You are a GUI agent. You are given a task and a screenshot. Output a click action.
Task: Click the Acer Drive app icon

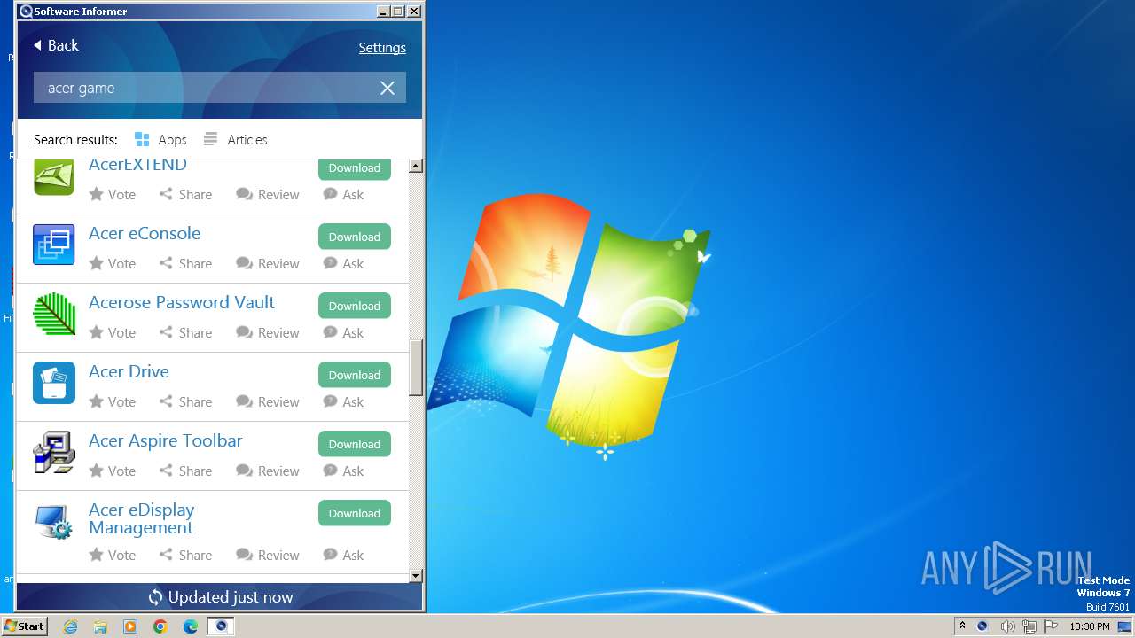[54, 383]
